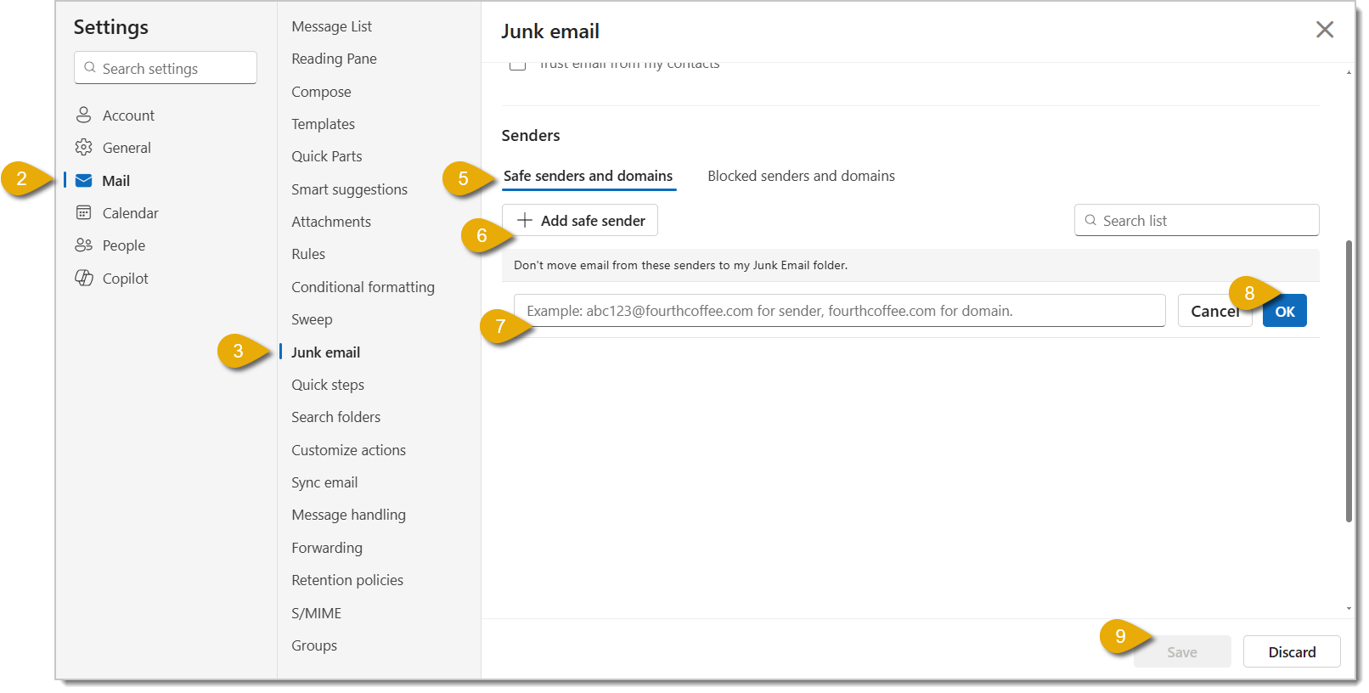Image resolution: width=1369 pixels, height=693 pixels.
Task: Switch to Blocked senders and domains tab
Action: (x=801, y=176)
